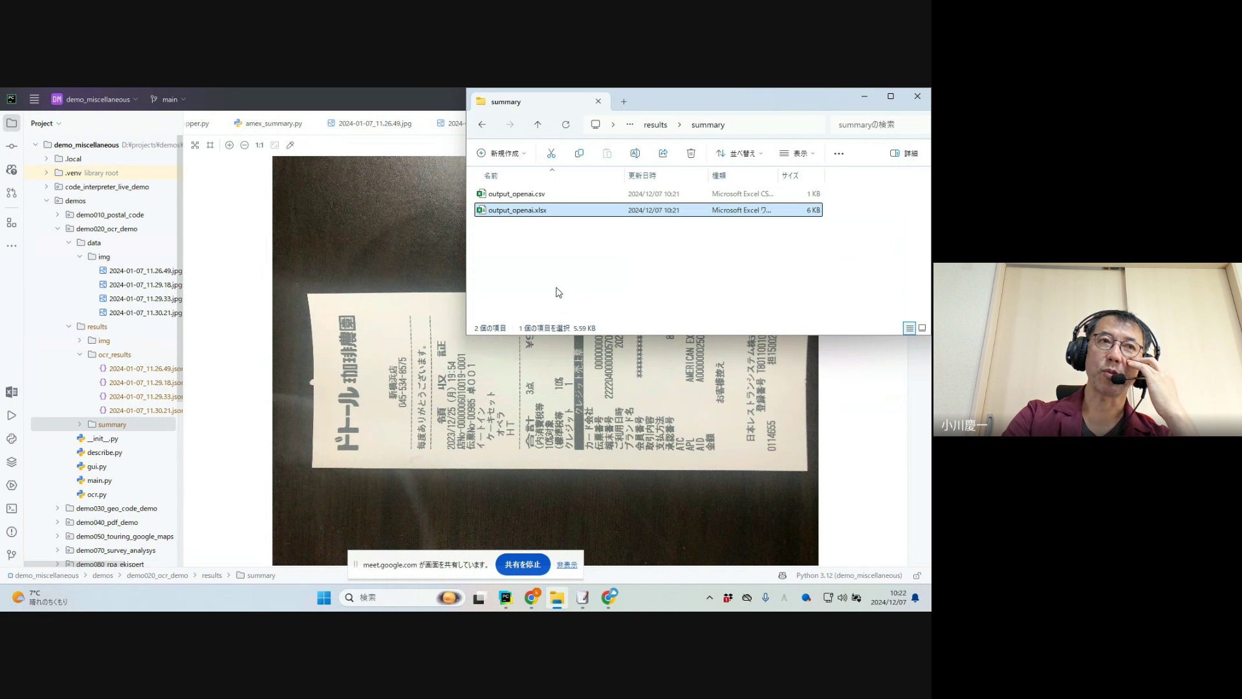Viewport: 1242px width, 699px height.
Task: Collapse the ocr_results folder
Action: click(x=80, y=355)
